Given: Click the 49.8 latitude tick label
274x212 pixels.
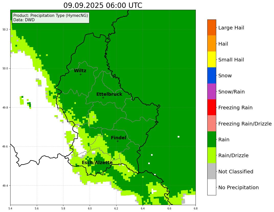Looking at the screenshot, I should pyautogui.click(x=5, y=108).
